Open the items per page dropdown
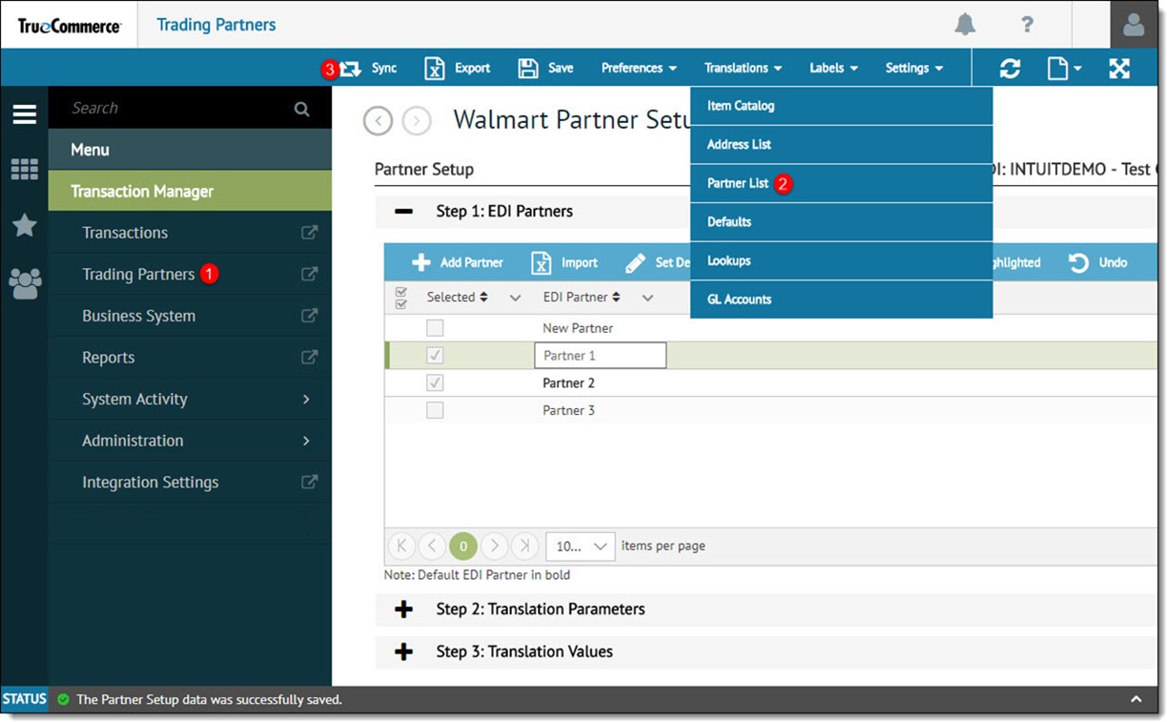The height and width of the screenshot is (722, 1167). [x=580, y=547]
